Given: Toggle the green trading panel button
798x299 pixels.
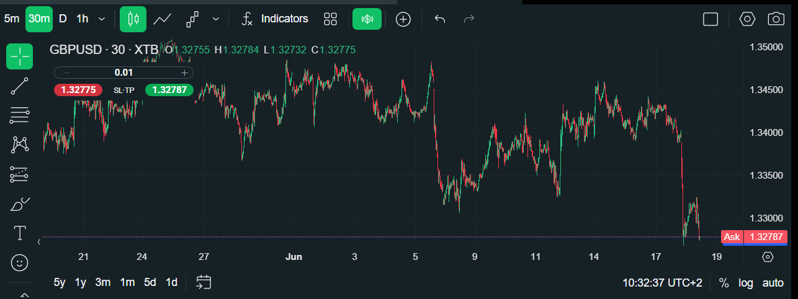Looking at the screenshot, I should coord(367,19).
